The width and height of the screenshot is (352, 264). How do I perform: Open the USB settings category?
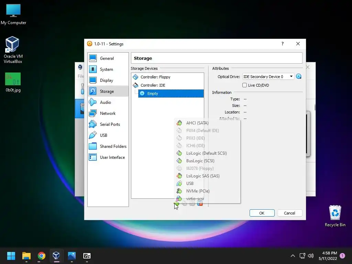coord(108,135)
